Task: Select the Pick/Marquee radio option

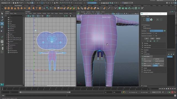Action: pos(142,25)
